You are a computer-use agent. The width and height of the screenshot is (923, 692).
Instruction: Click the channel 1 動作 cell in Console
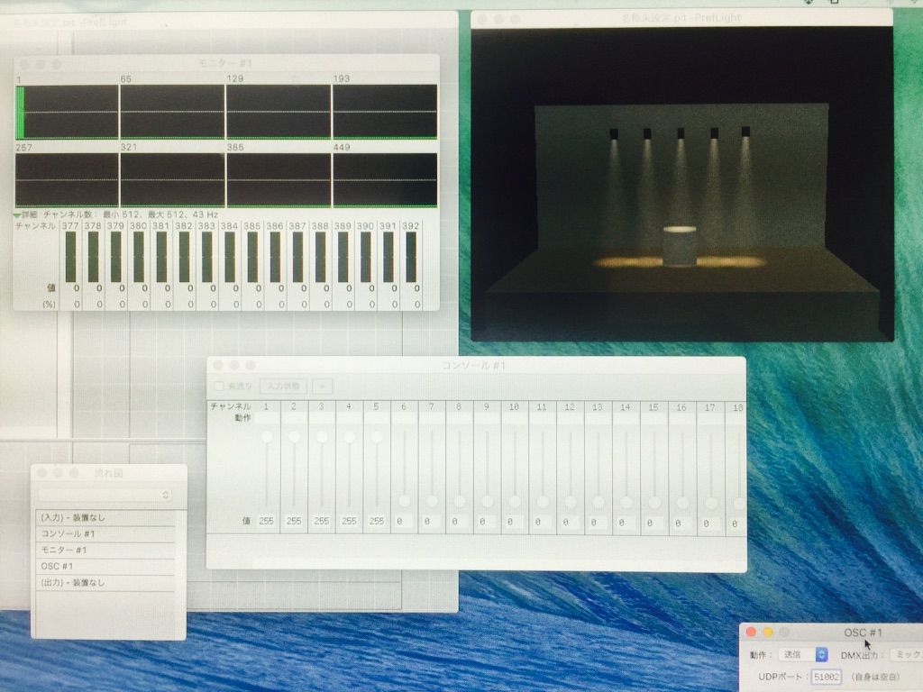click(266, 418)
